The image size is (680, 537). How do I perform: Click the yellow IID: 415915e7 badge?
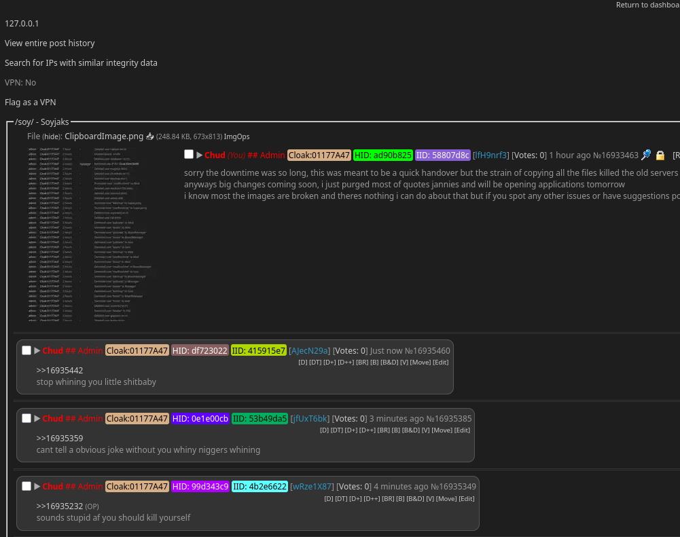point(259,350)
